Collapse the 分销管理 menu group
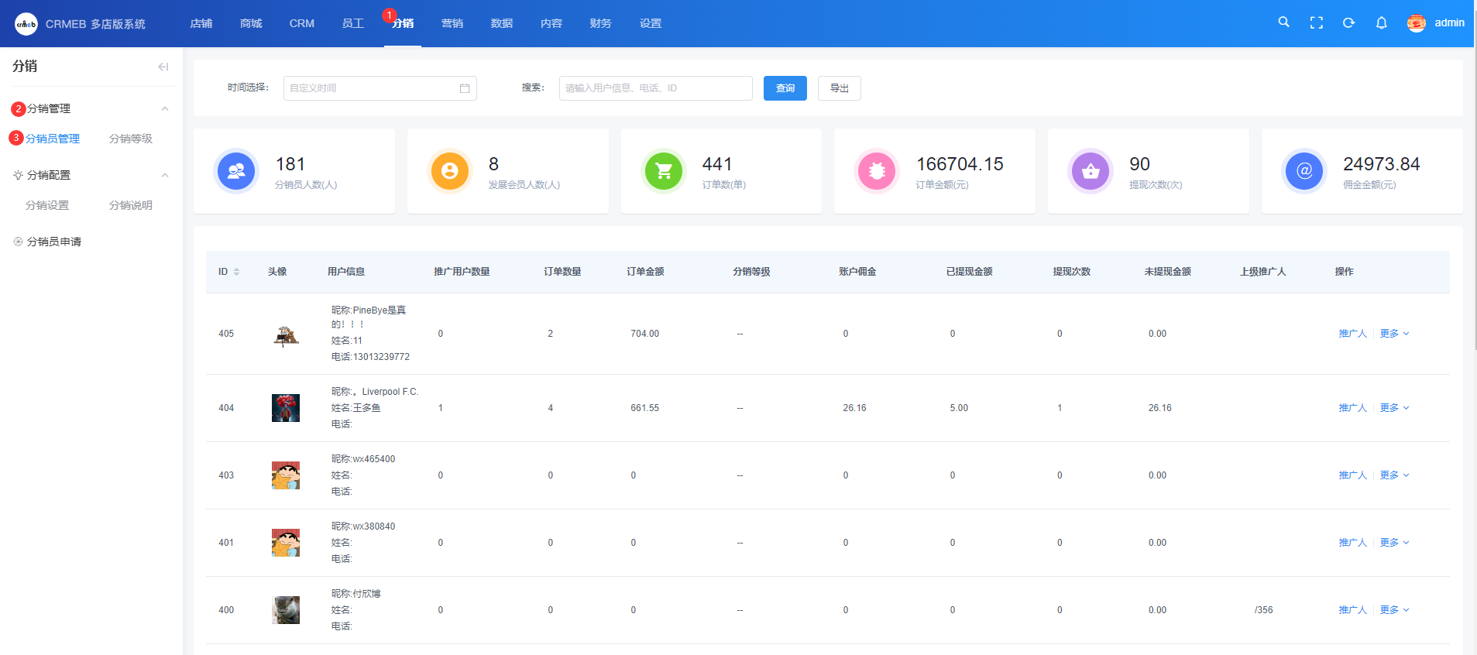The image size is (1477, 655). (165, 109)
